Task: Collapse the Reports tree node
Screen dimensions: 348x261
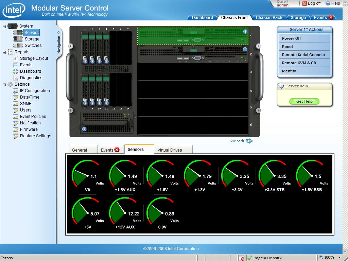Action: [4, 52]
